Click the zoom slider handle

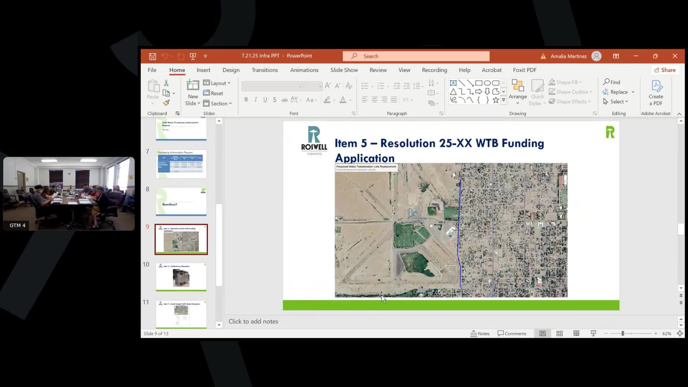(x=623, y=334)
